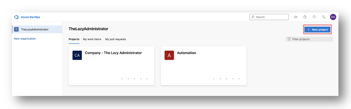
Task: Click the CA project icon tile
Action: click(x=77, y=55)
